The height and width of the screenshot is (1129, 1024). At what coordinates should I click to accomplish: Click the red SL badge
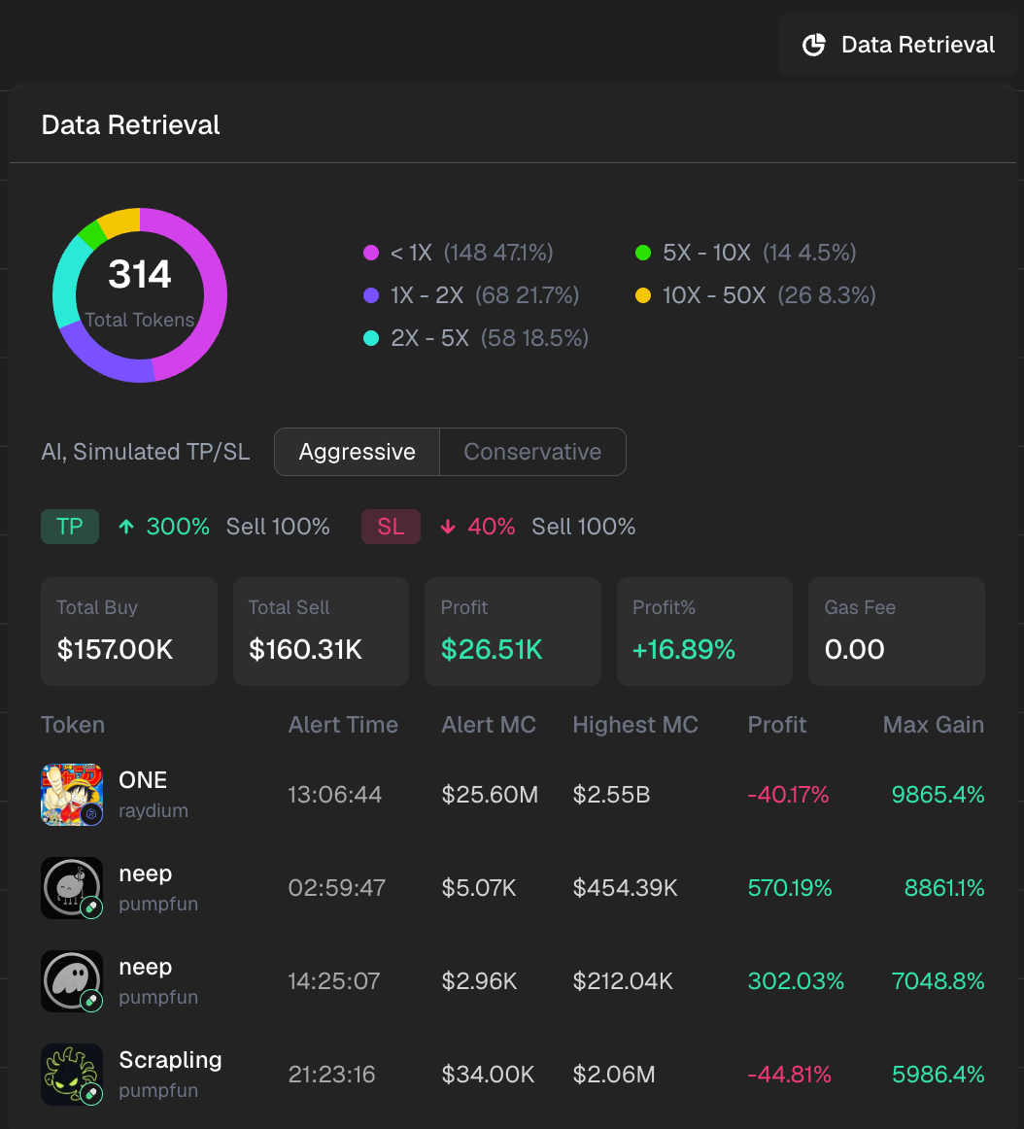click(x=391, y=527)
